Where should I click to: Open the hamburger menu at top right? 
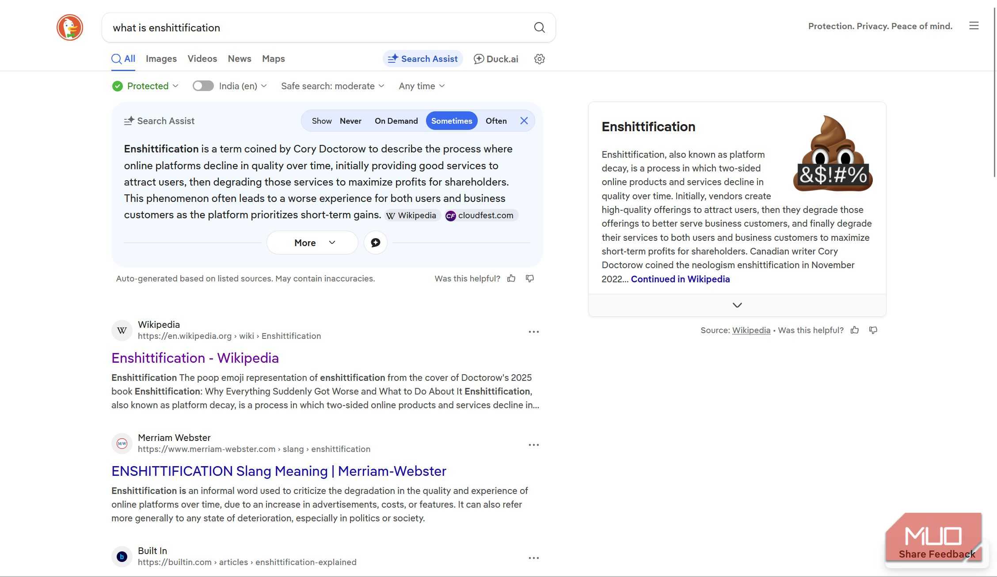click(974, 26)
